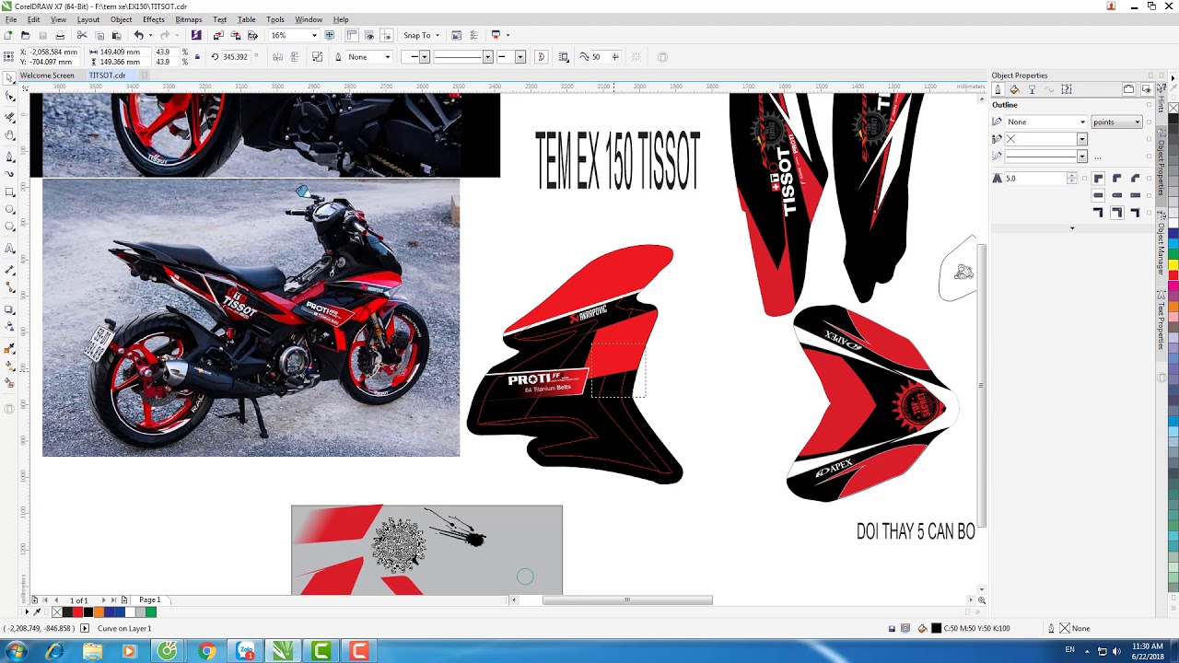Toggle Close curve button
The image size is (1179, 663).
[541, 57]
